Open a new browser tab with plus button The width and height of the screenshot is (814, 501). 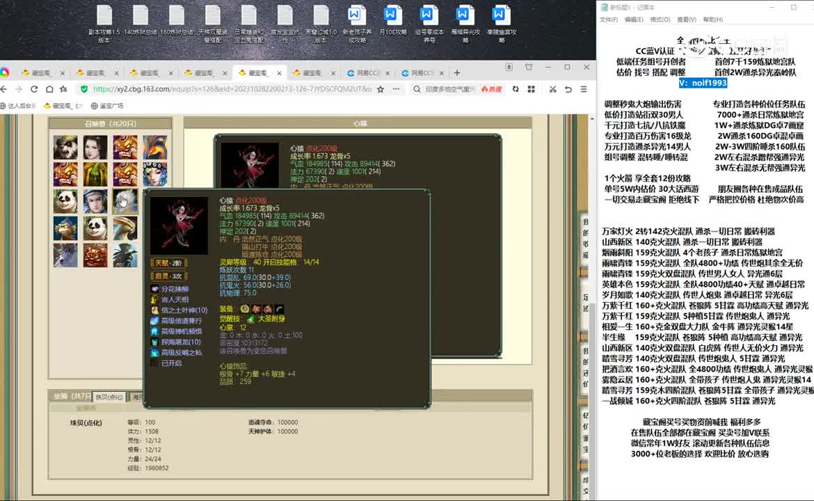457,72
